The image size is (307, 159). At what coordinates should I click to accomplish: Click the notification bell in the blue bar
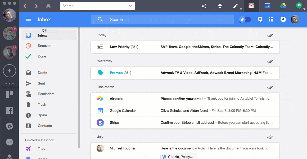coord(283,19)
